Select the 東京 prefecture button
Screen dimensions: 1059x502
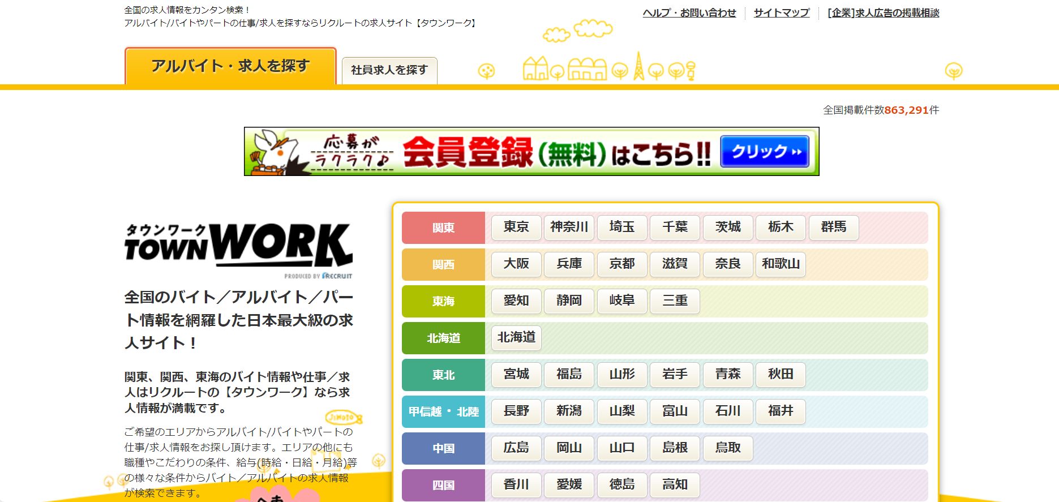click(x=516, y=228)
